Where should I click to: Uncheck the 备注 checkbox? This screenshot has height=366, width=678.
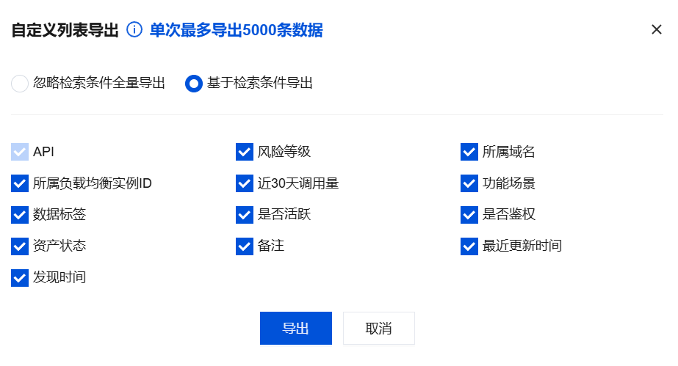click(x=245, y=246)
